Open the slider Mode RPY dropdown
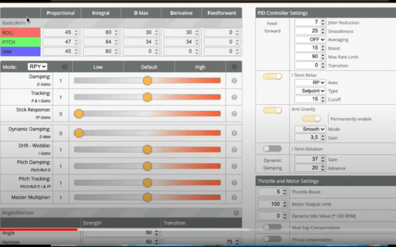This screenshot has width=396, height=247. 37,67
